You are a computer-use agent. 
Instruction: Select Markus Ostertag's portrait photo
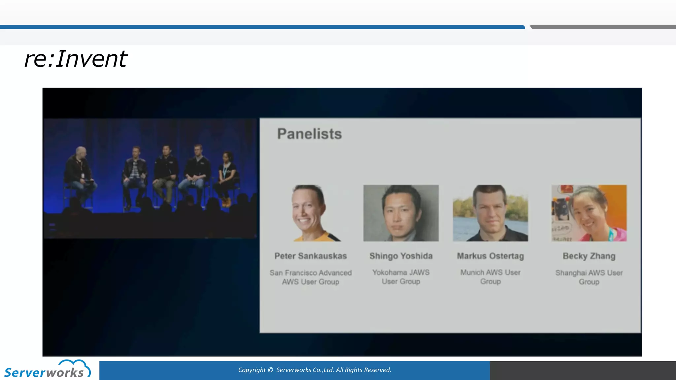point(490,213)
